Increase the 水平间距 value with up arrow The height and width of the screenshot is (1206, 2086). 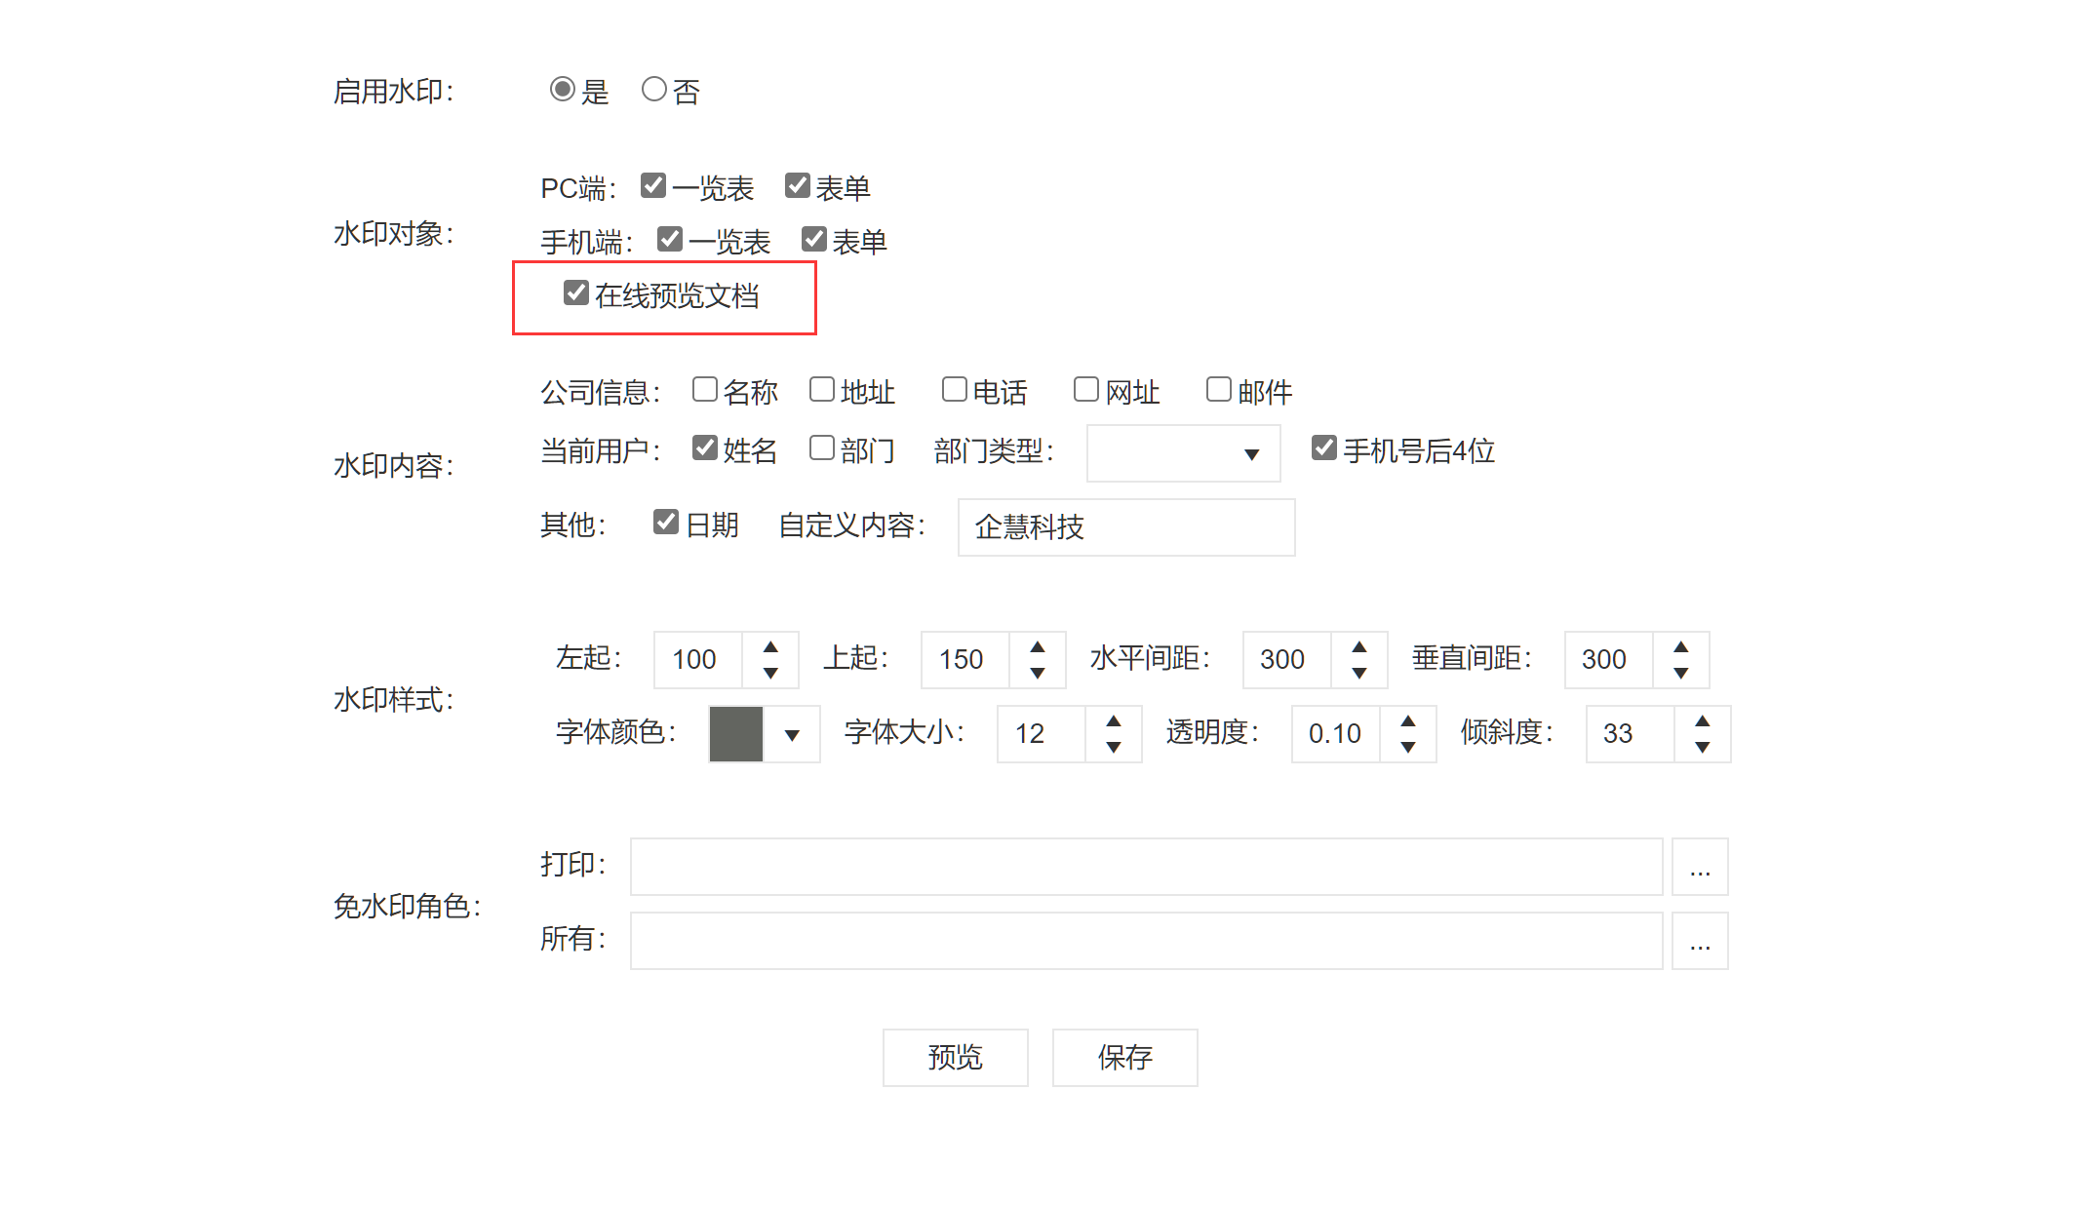tap(1359, 647)
